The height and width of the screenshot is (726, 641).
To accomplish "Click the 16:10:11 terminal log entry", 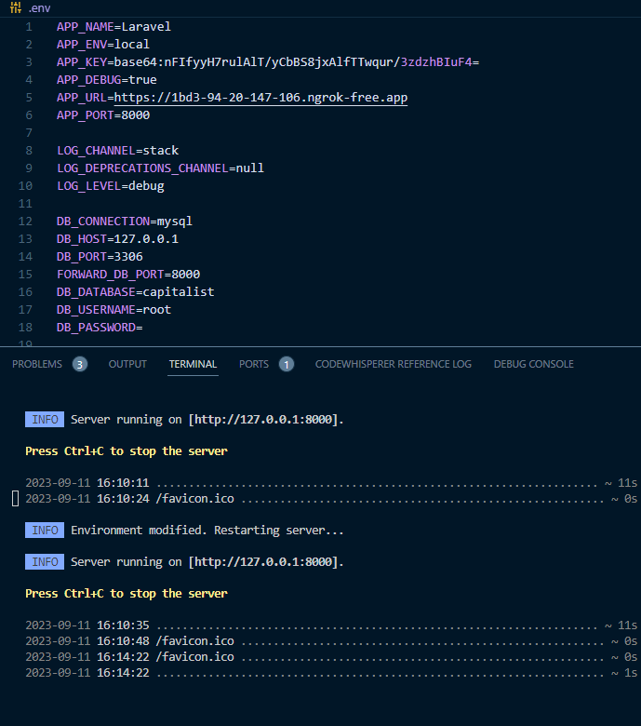I will tap(331, 483).
